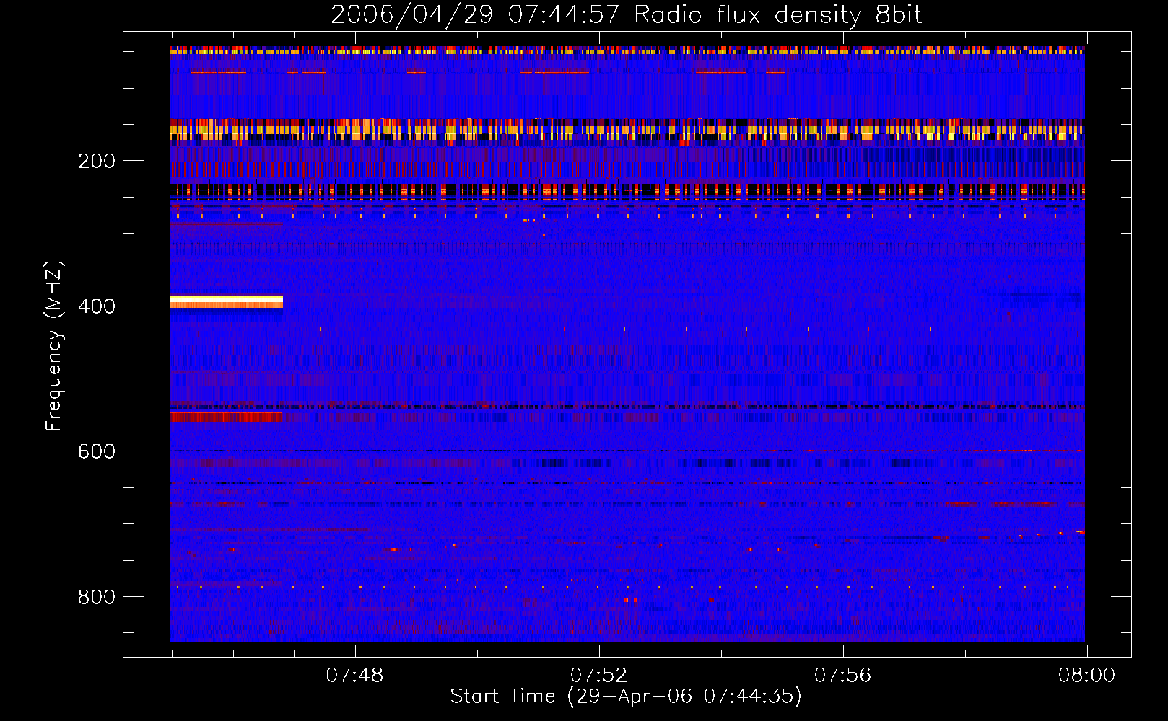Click the bright white-orange band near 400 MHz
Screen dimensions: 1168x721
[226, 301]
